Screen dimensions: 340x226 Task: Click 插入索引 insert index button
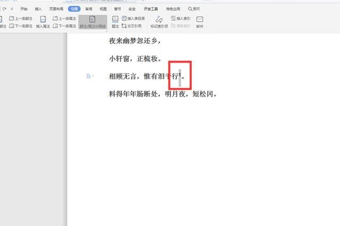(x=181, y=19)
